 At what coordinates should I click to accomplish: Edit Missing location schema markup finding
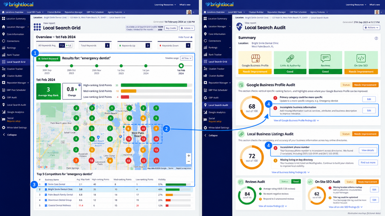click(374, 189)
